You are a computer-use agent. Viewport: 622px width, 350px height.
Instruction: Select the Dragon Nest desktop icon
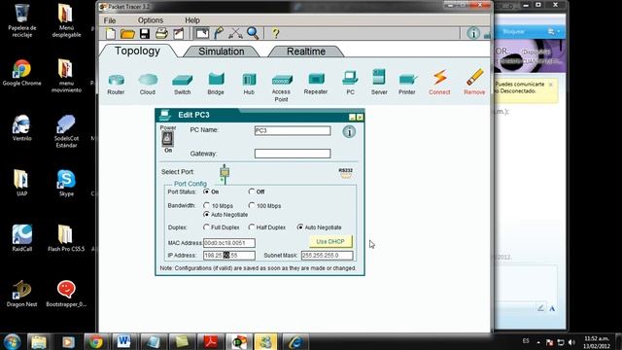tap(21, 294)
